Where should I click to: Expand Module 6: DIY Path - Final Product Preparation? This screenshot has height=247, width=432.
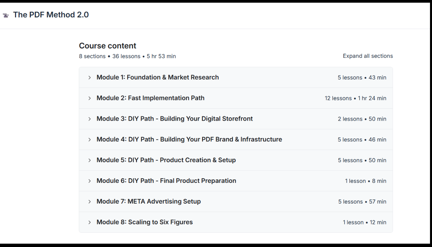[89, 180]
